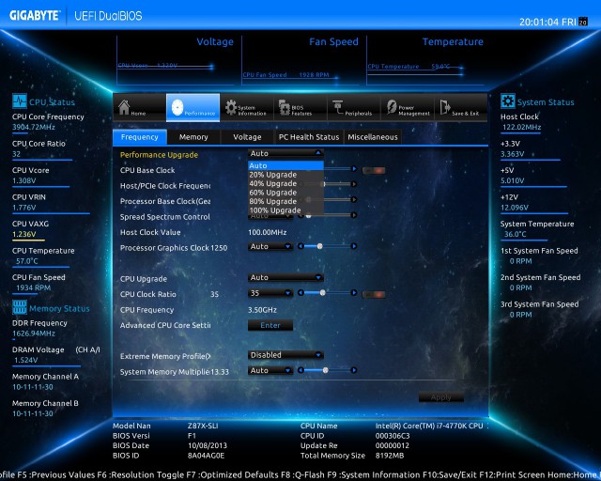Open the CPU Clock Ratio 35 dropdown
The width and height of the screenshot is (601, 481).
point(270,293)
